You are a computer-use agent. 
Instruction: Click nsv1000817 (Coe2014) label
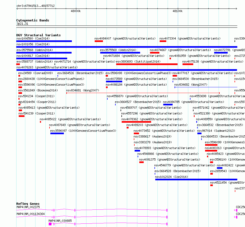[x=33, y=56]
